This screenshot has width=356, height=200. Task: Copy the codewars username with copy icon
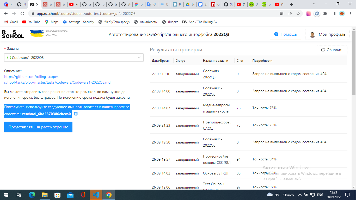click(x=76, y=114)
